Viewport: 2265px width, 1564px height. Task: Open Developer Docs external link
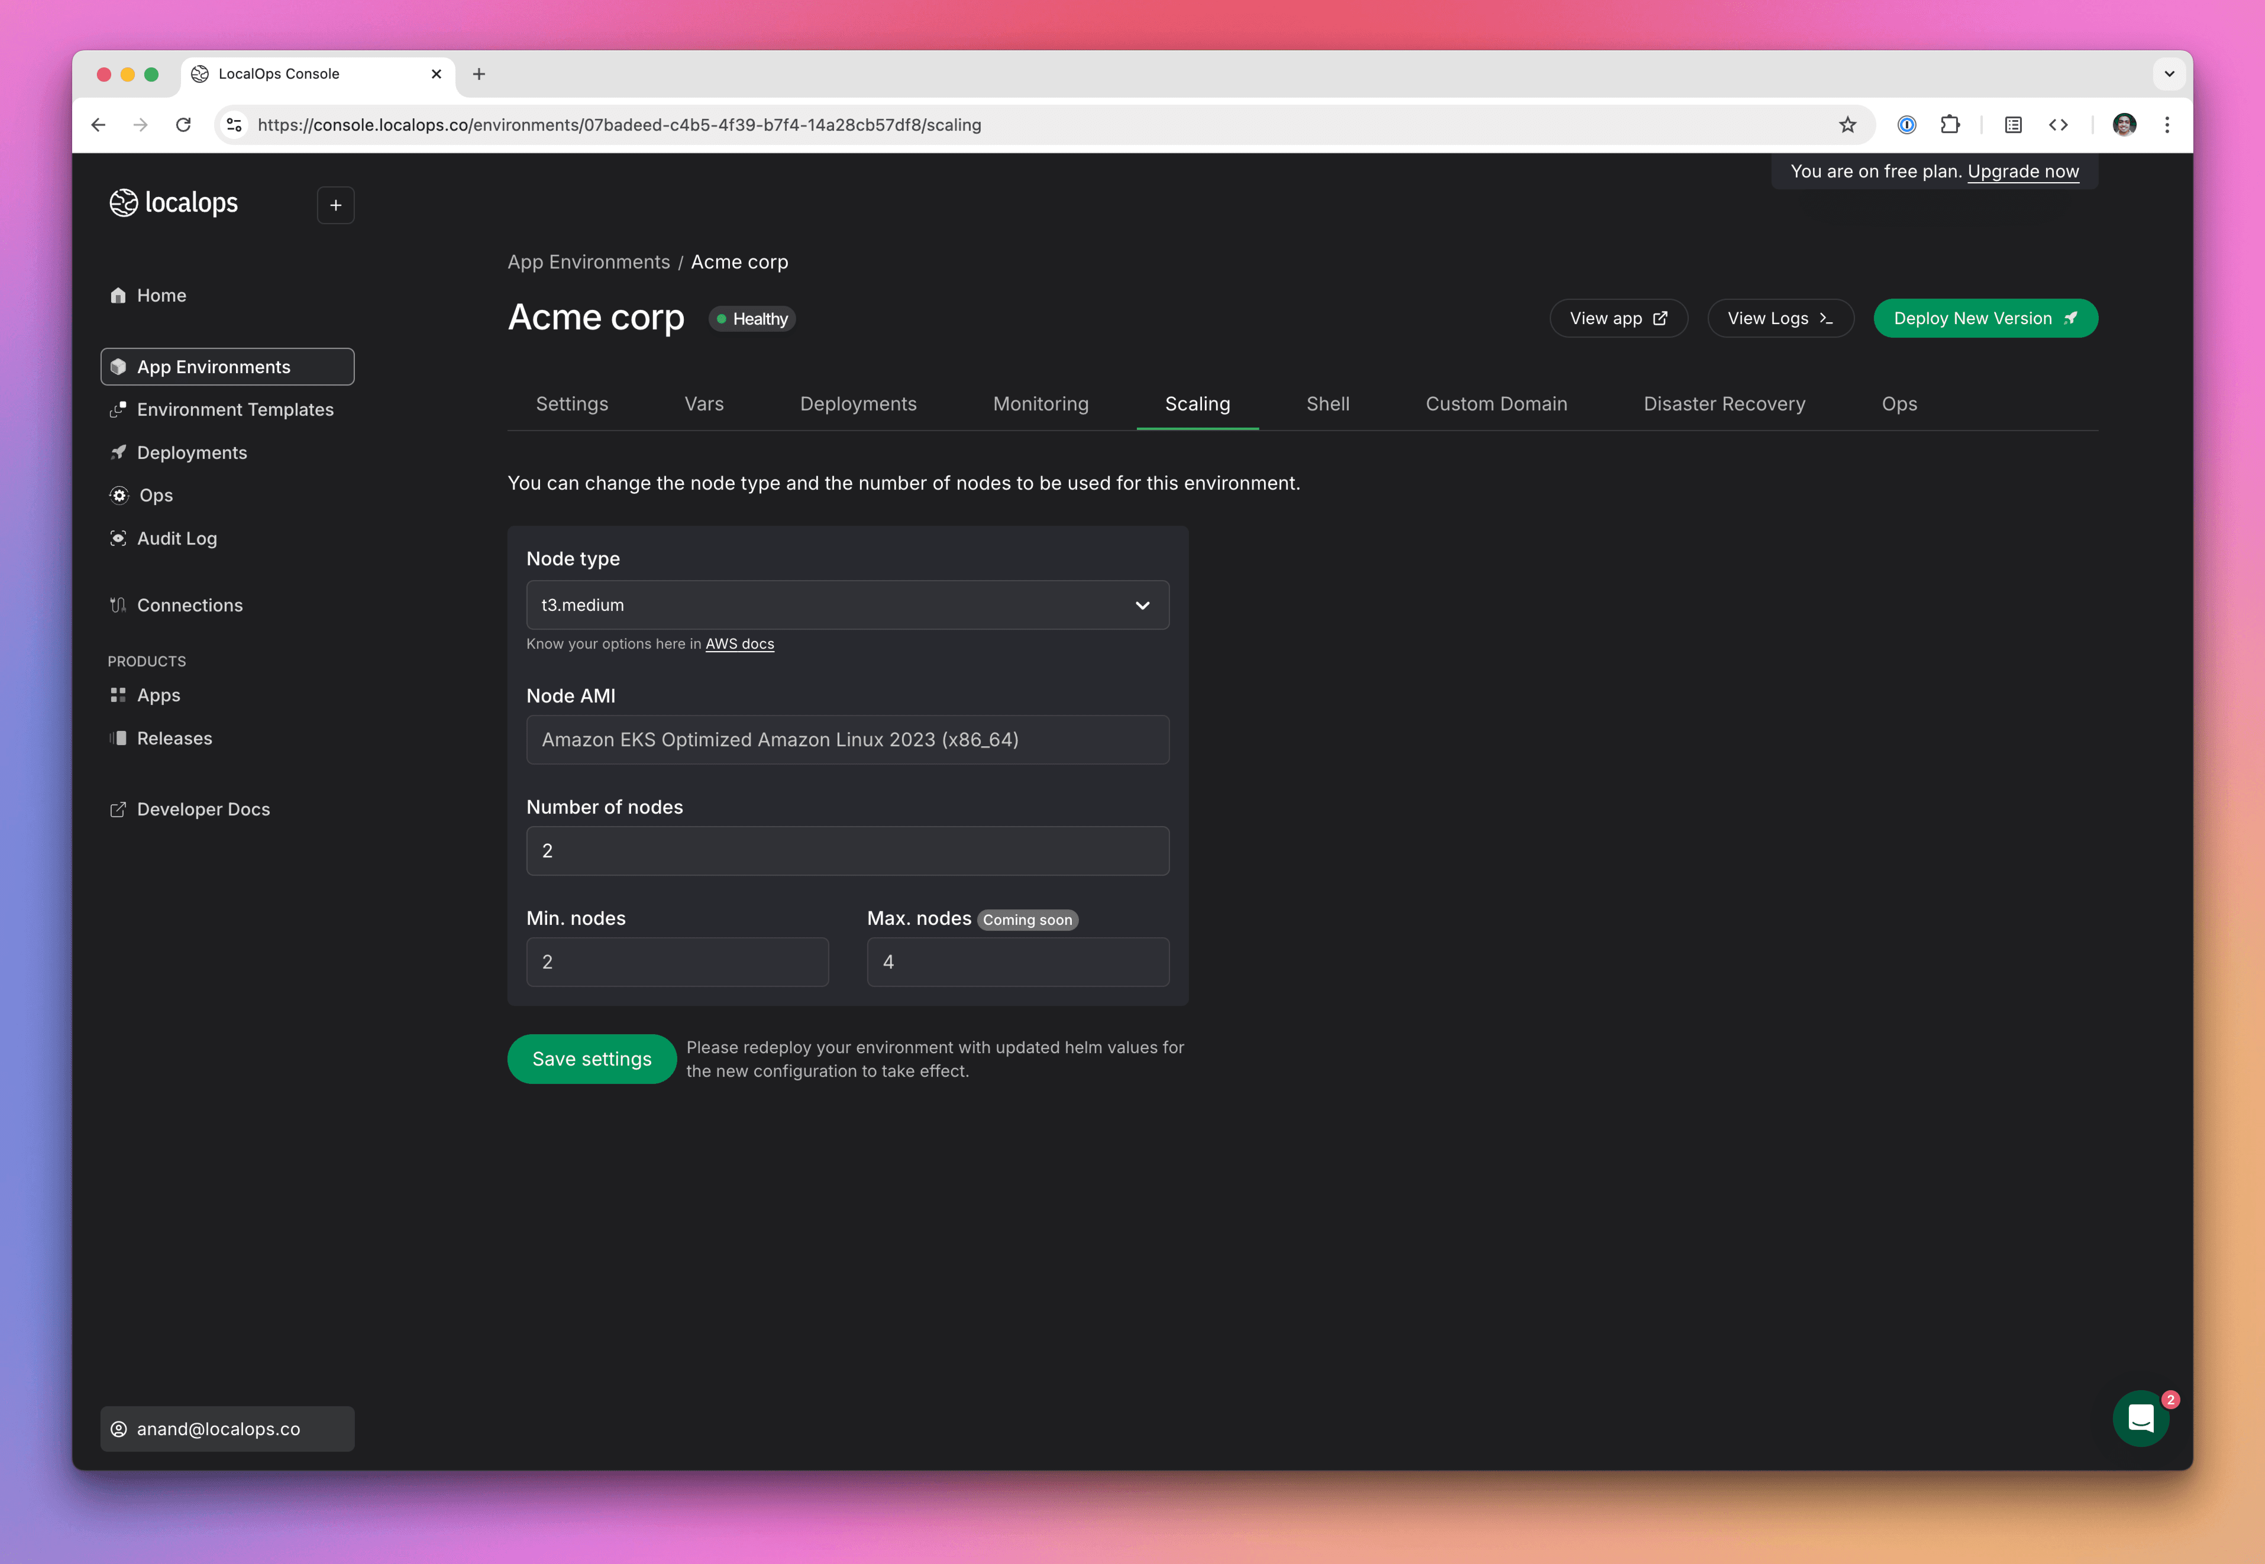(203, 809)
